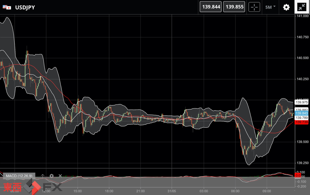Click the red 0.0 MACD value tag

298,175
